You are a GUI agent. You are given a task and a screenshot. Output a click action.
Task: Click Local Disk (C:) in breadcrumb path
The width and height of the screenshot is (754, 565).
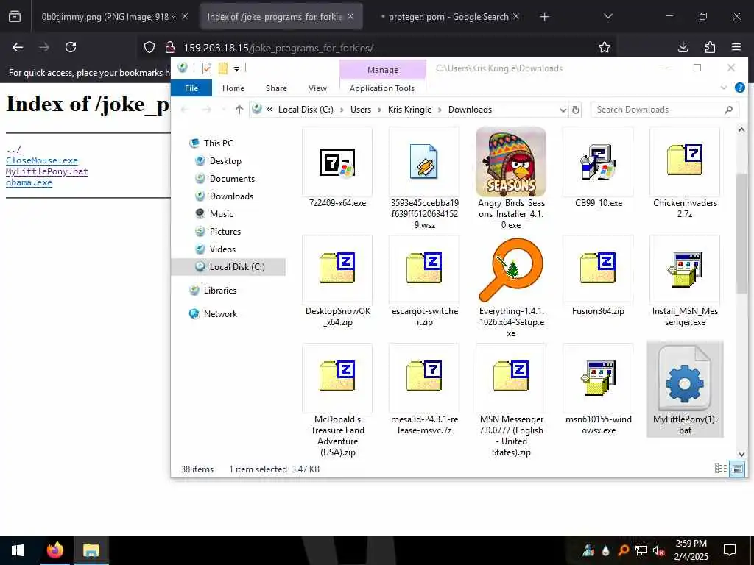tap(306, 110)
